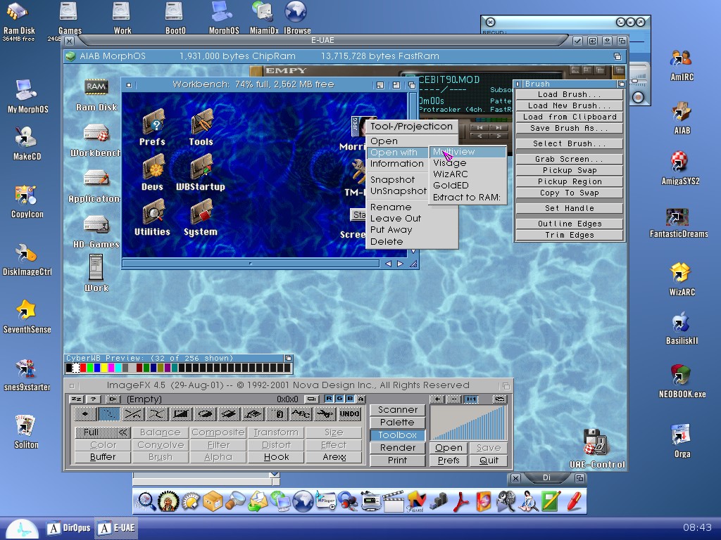The height and width of the screenshot is (540, 721).
Task: Toggle the G channel in ImageFX
Action: pos(339,399)
